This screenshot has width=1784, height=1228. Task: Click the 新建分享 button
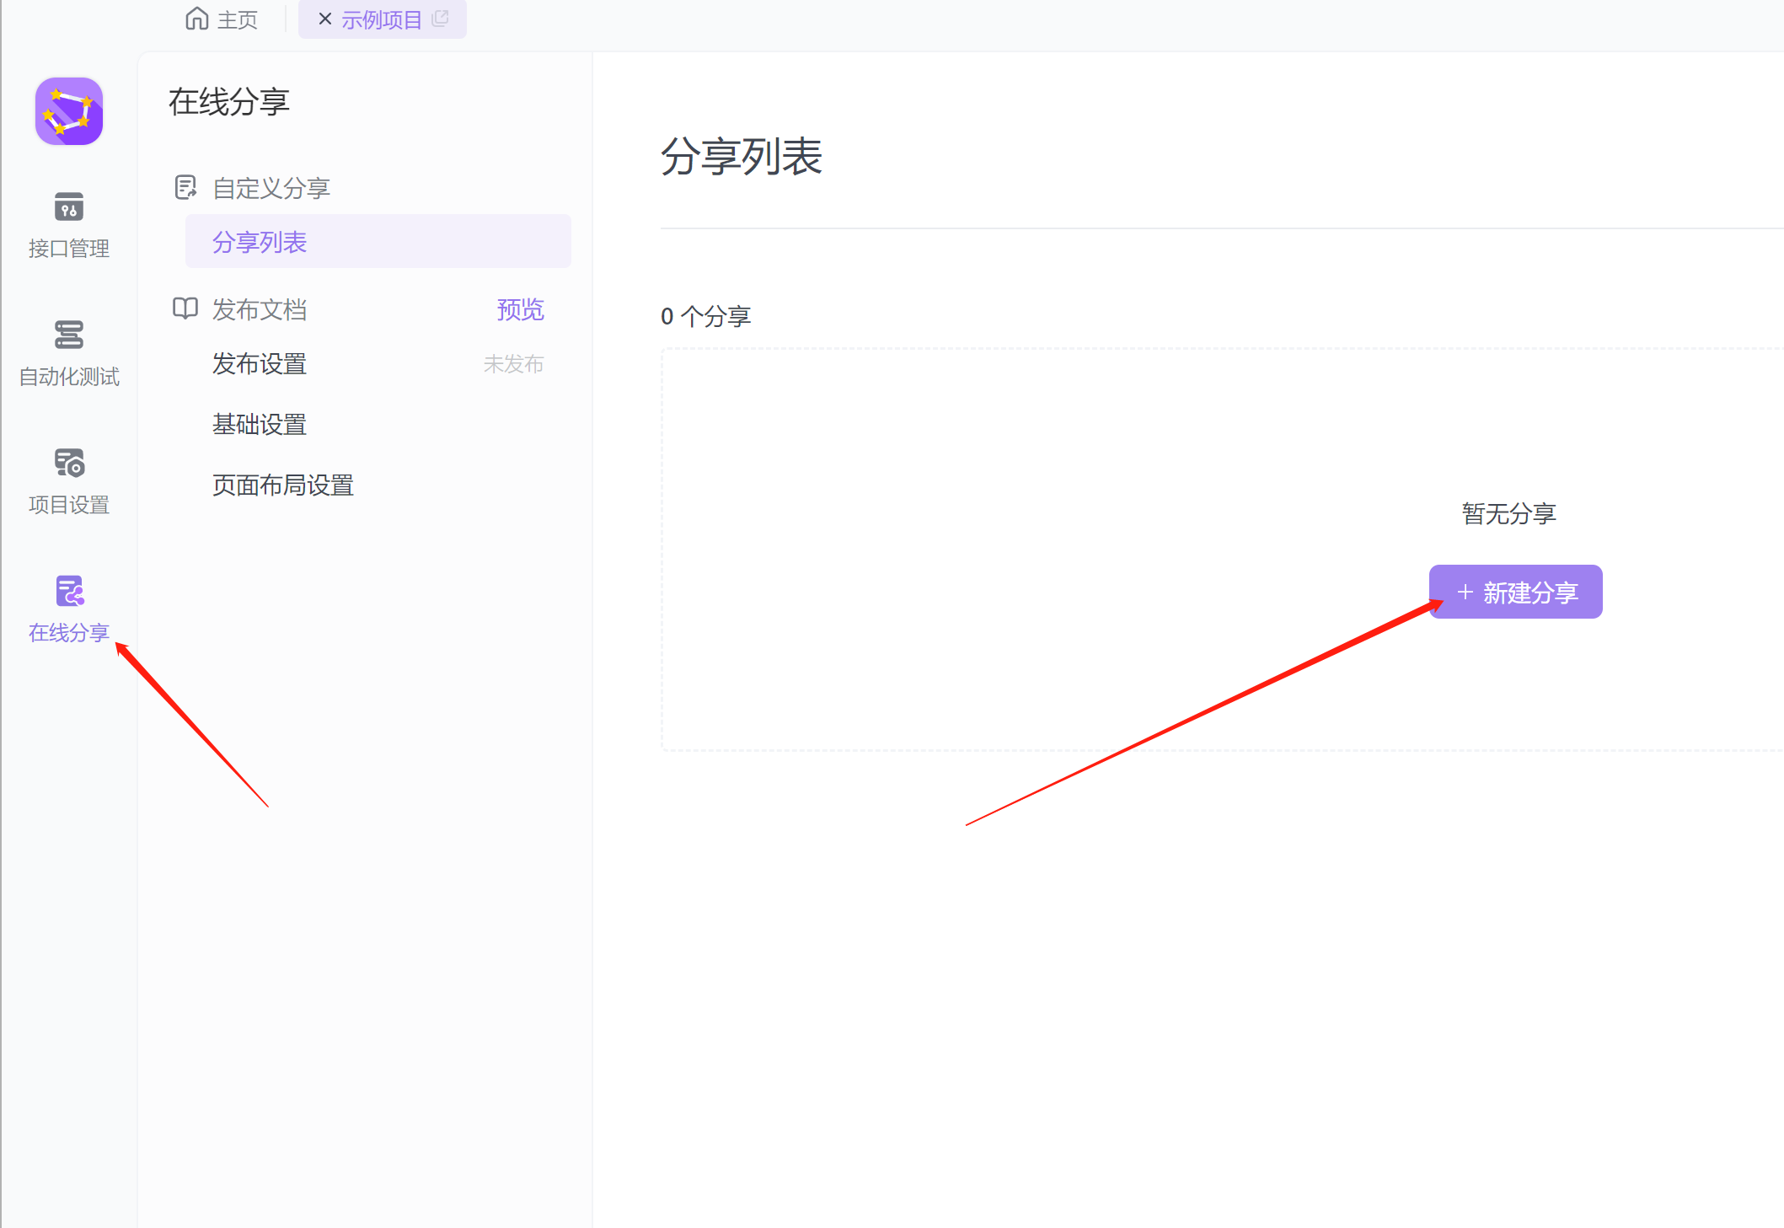(1516, 592)
